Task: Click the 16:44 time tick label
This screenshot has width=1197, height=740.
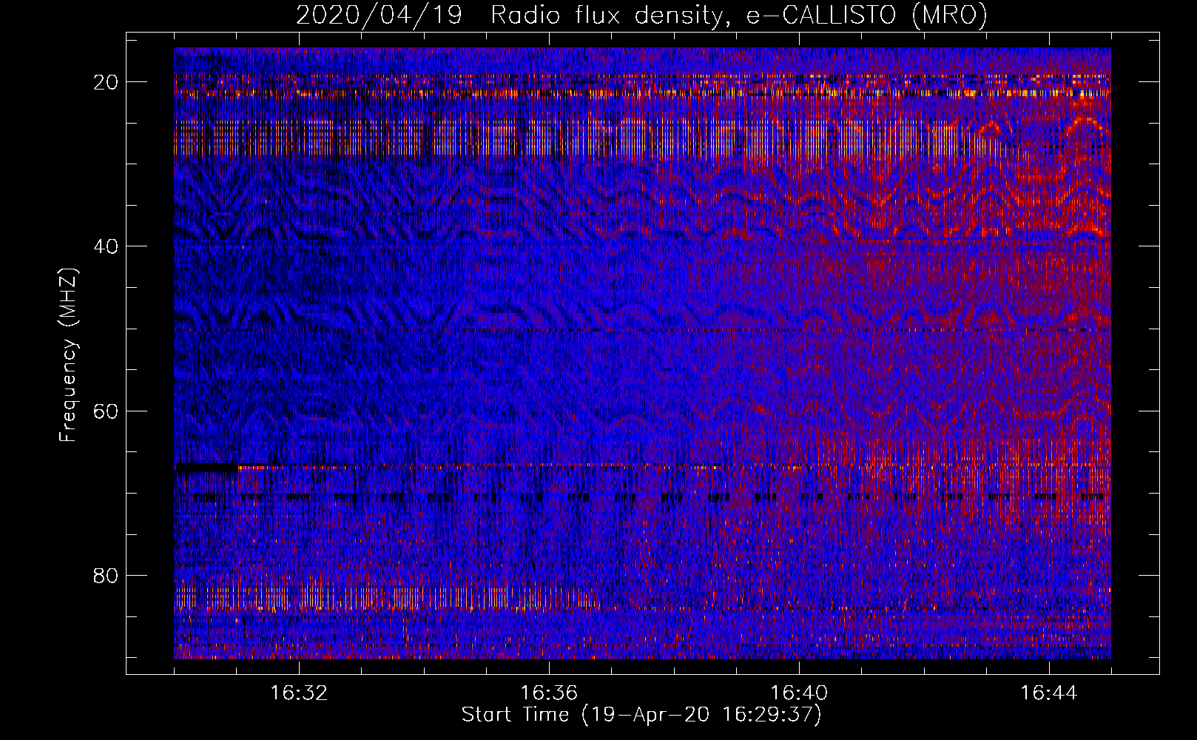Action: click(x=1049, y=693)
